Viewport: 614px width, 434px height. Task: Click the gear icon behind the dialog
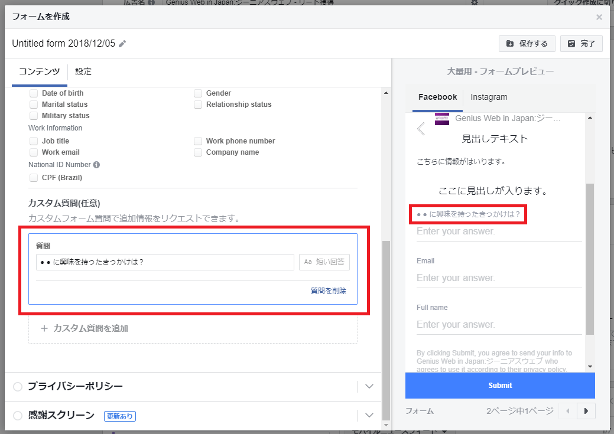(x=474, y=3)
